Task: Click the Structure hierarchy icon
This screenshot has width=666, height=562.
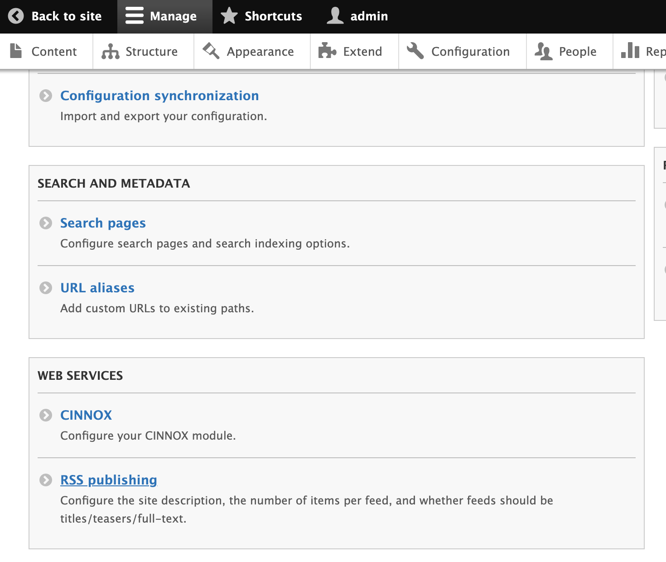Action: 110,51
